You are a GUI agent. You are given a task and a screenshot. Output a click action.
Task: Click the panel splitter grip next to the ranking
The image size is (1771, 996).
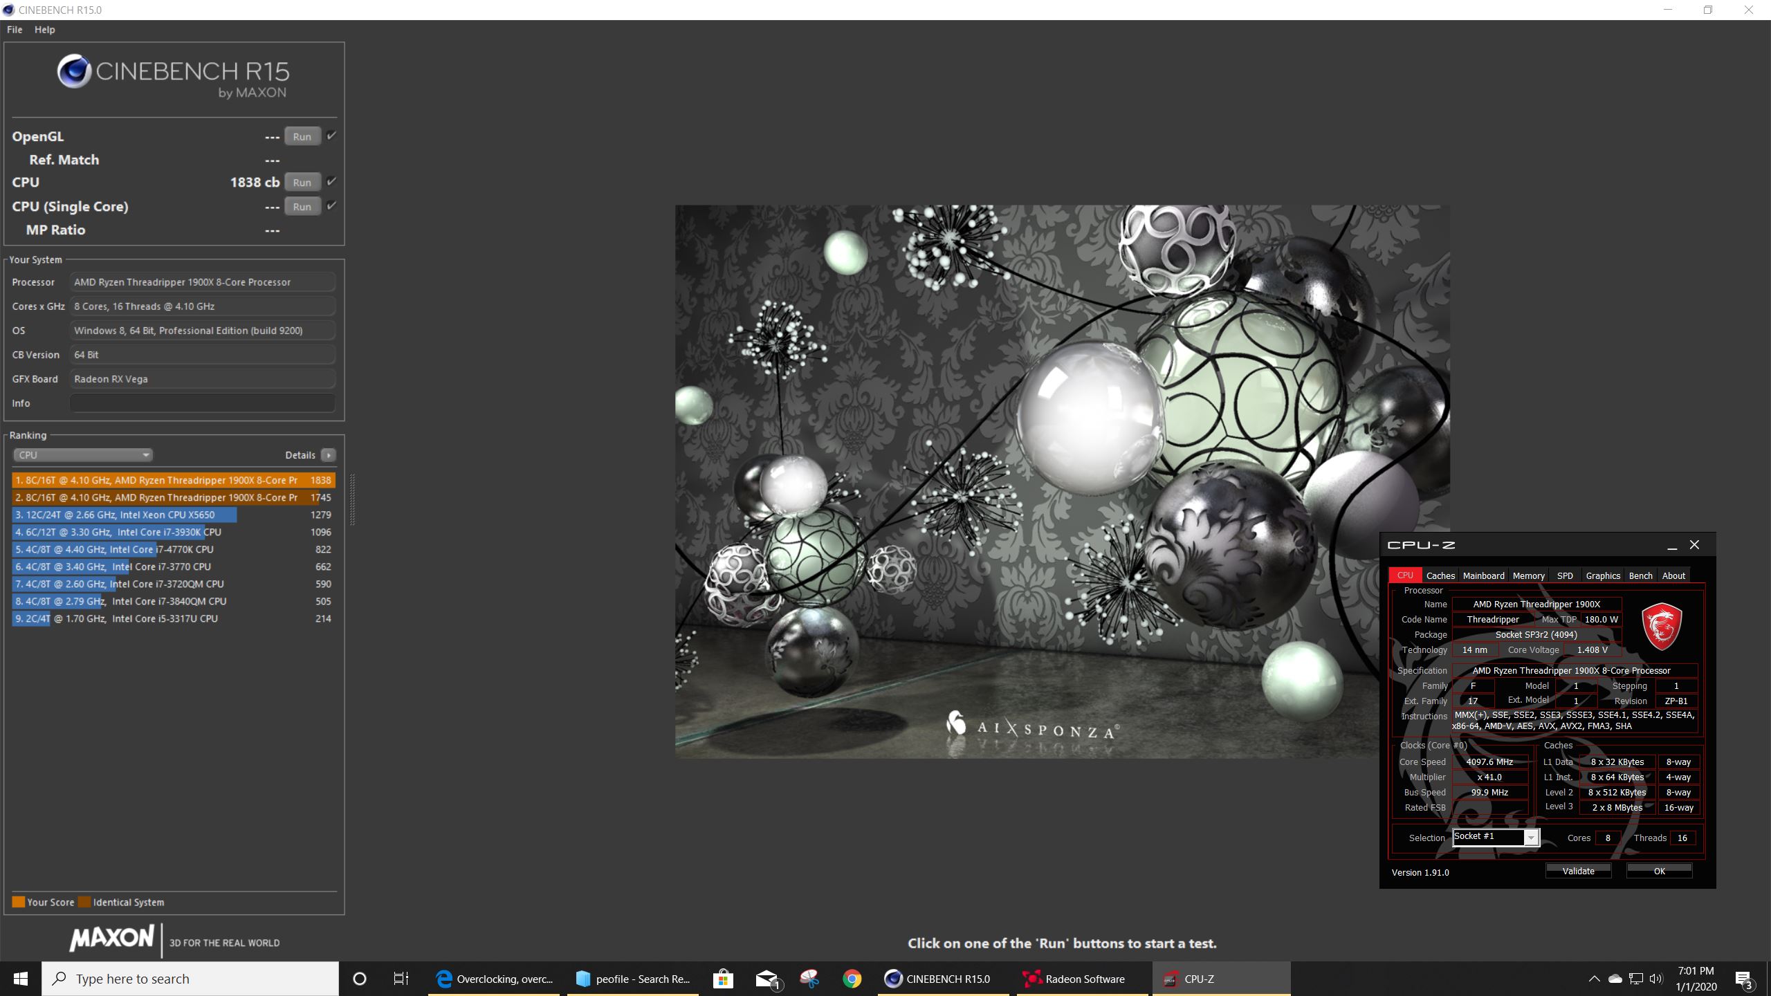(x=352, y=499)
